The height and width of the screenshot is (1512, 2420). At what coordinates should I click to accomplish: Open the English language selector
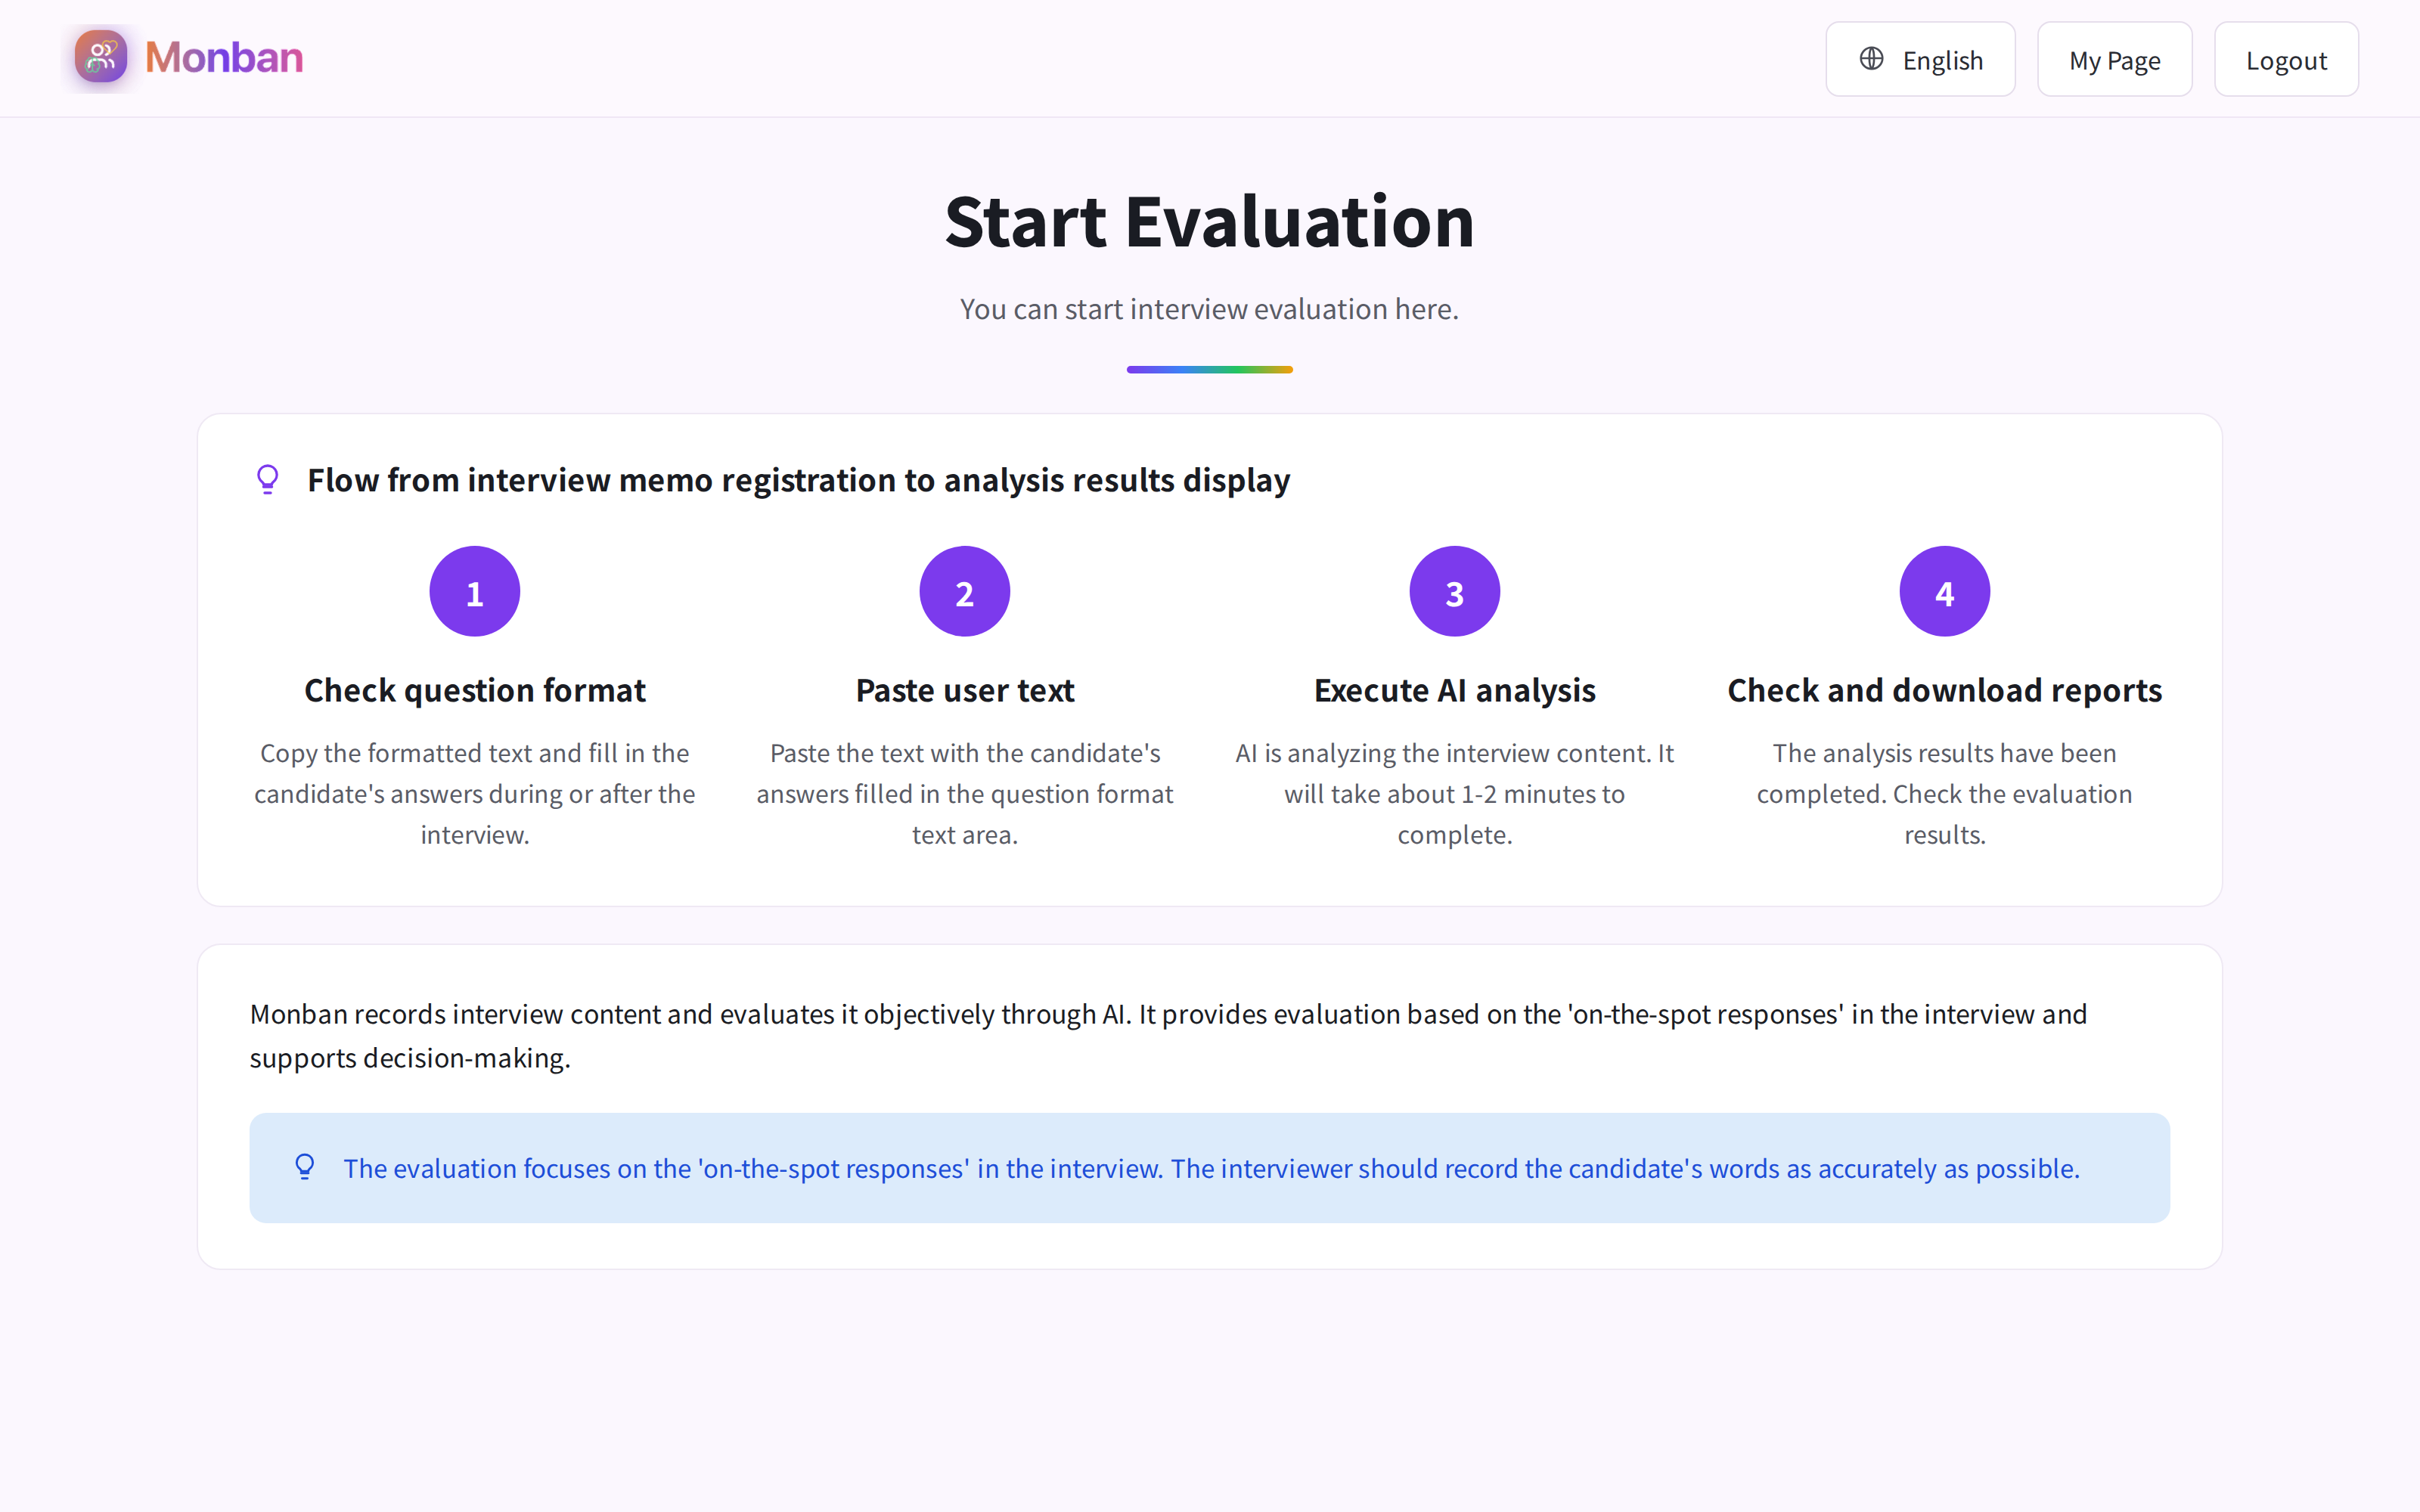click(1920, 59)
